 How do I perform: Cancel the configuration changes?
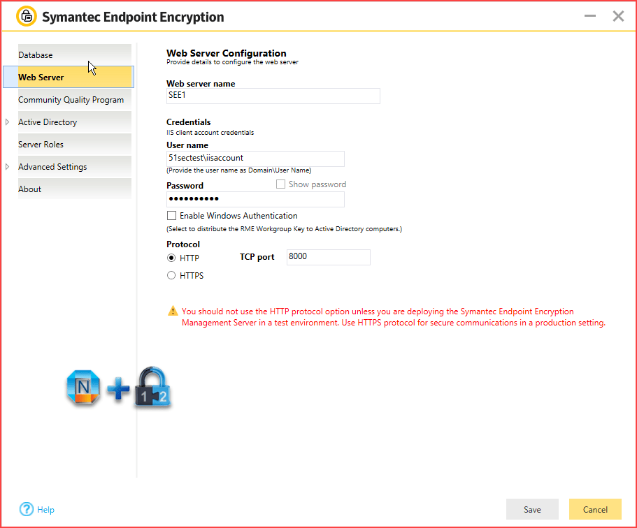(x=595, y=509)
